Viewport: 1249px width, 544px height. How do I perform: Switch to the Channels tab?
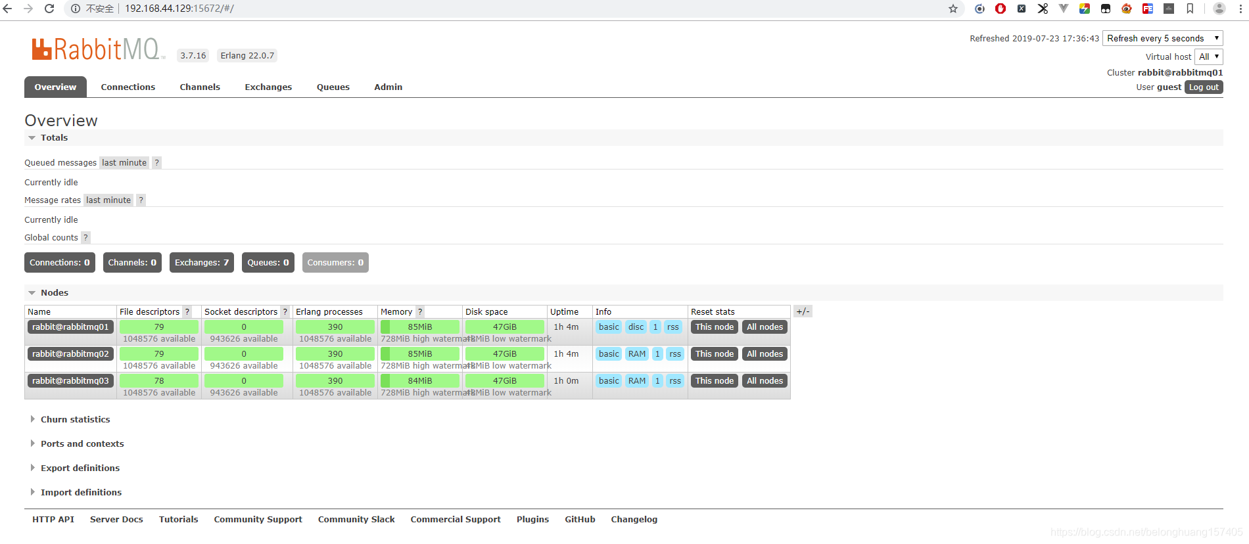(x=200, y=87)
